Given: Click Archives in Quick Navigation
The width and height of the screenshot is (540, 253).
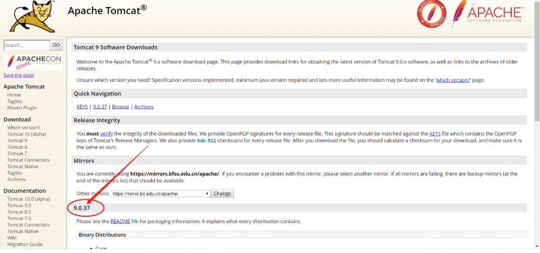Looking at the screenshot, I should coord(144,107).
